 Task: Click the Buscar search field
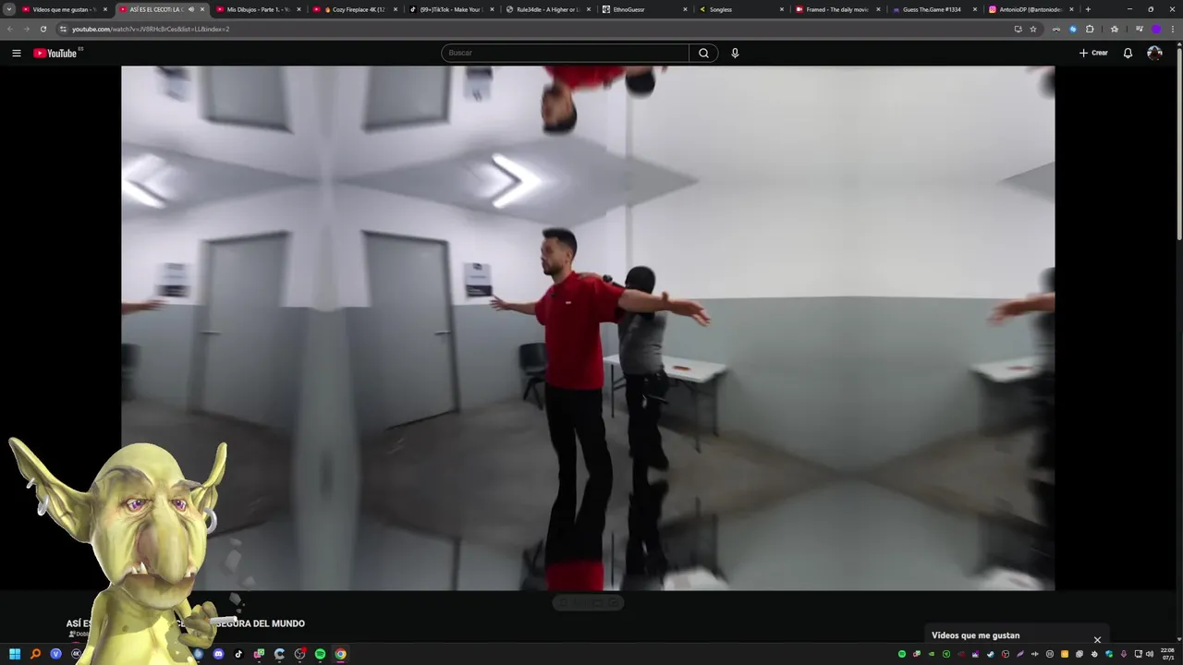(x=565, y=53)
